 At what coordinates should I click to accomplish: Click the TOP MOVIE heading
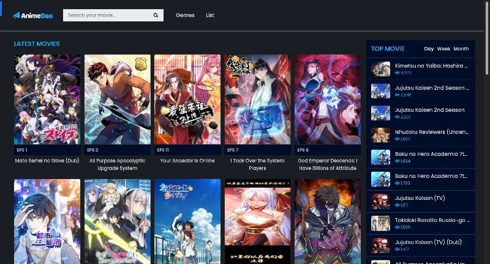pyautogui.click(x=388, y=49)
